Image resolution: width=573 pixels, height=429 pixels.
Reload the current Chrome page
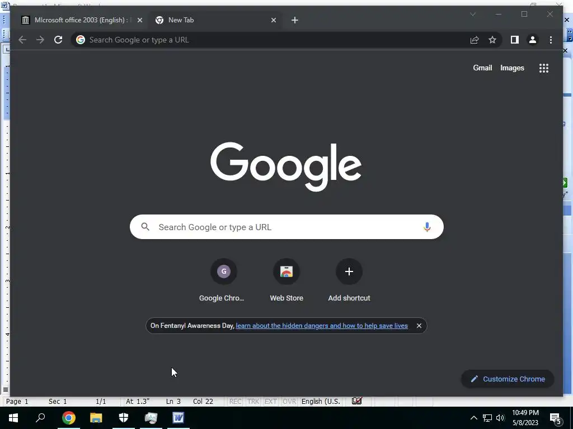(58, 40)
